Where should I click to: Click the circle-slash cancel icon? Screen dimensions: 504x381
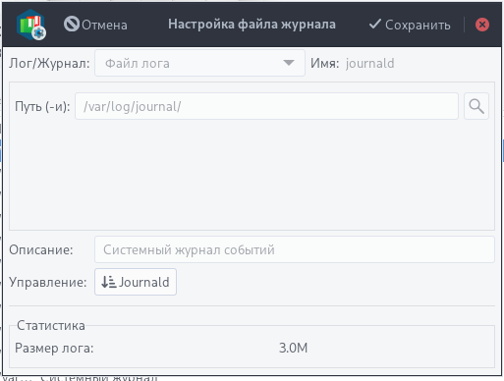(x=72, y=25)
